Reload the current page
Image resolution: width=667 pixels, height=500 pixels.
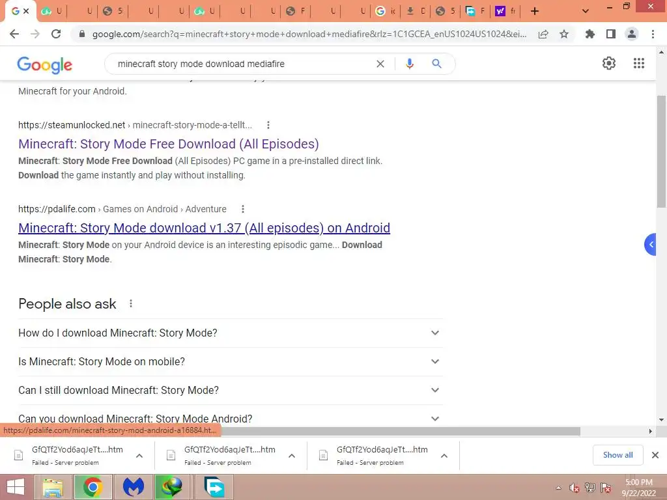click(x=56, y=34)
